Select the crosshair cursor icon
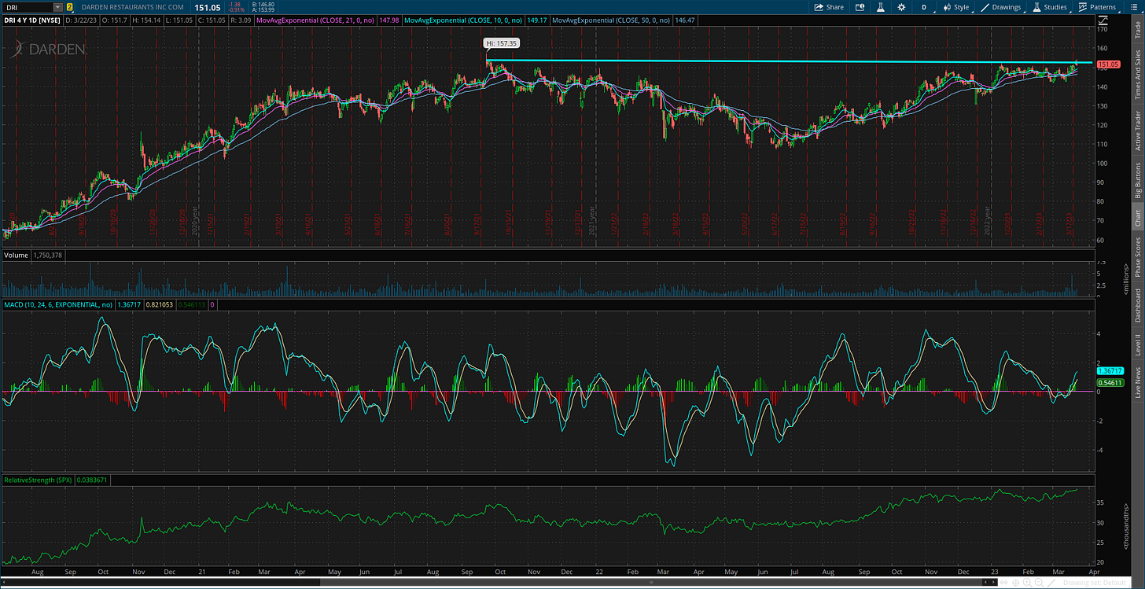 pos(1014,583)
